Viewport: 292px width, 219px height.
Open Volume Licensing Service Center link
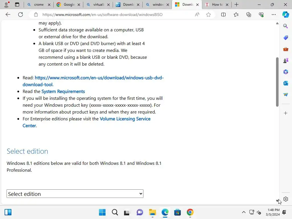[87, 122]
